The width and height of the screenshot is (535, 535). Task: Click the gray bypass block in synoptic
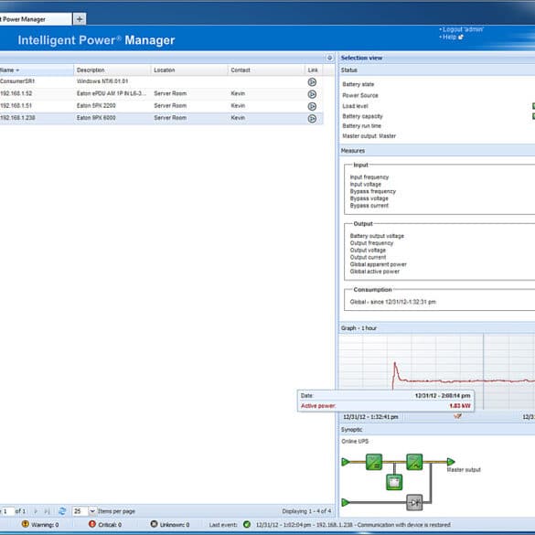click(x=414, y=502)
